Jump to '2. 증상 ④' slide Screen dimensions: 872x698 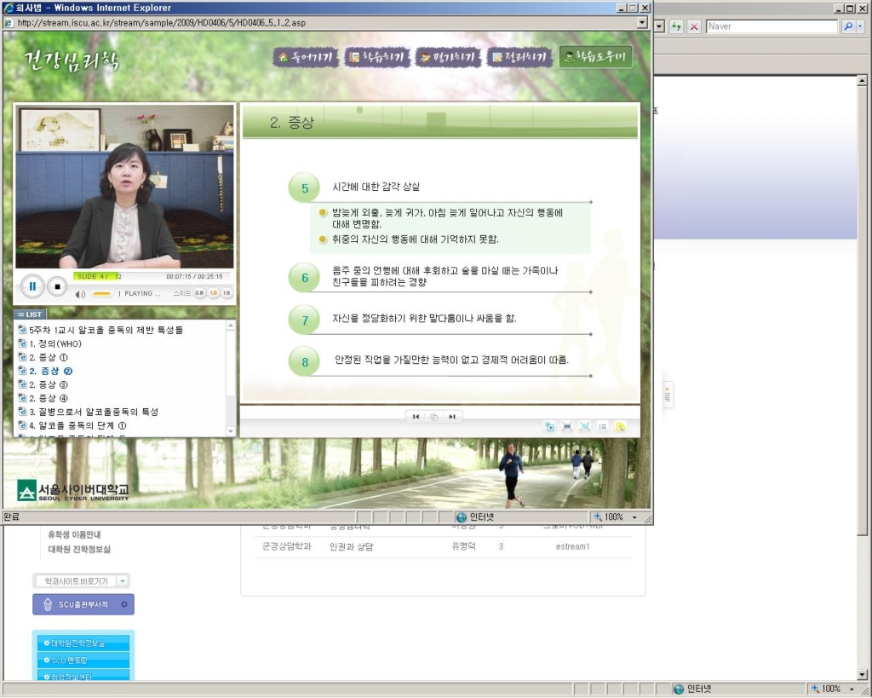pyautogui.click(x=49, y=398)
